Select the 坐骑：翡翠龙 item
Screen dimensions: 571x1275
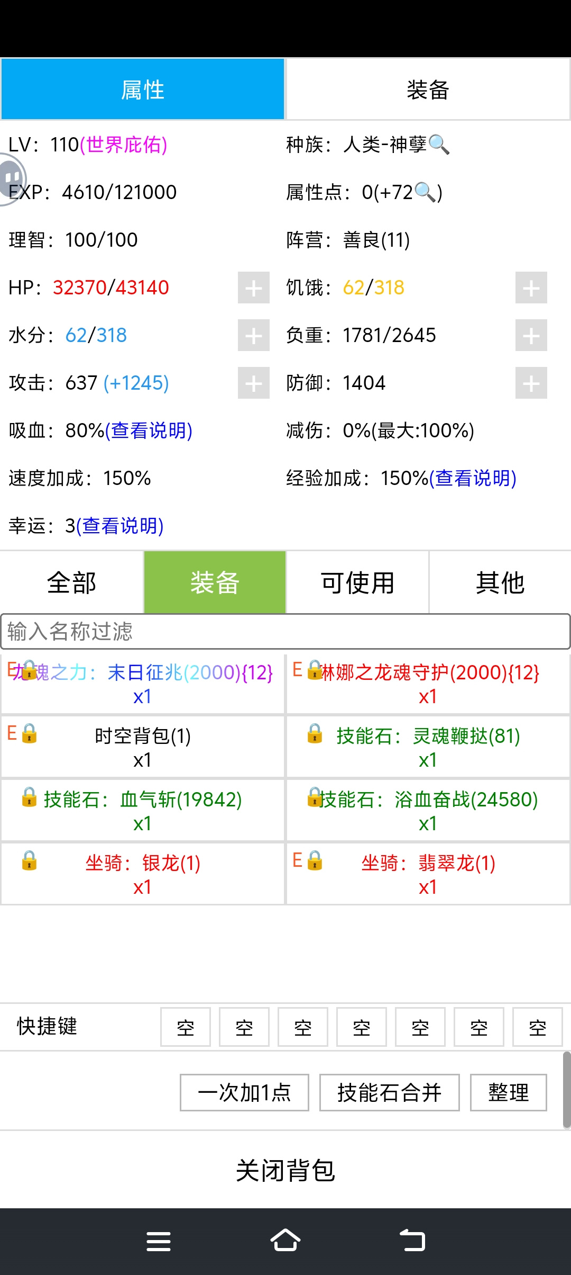click(x=428, y=874)
